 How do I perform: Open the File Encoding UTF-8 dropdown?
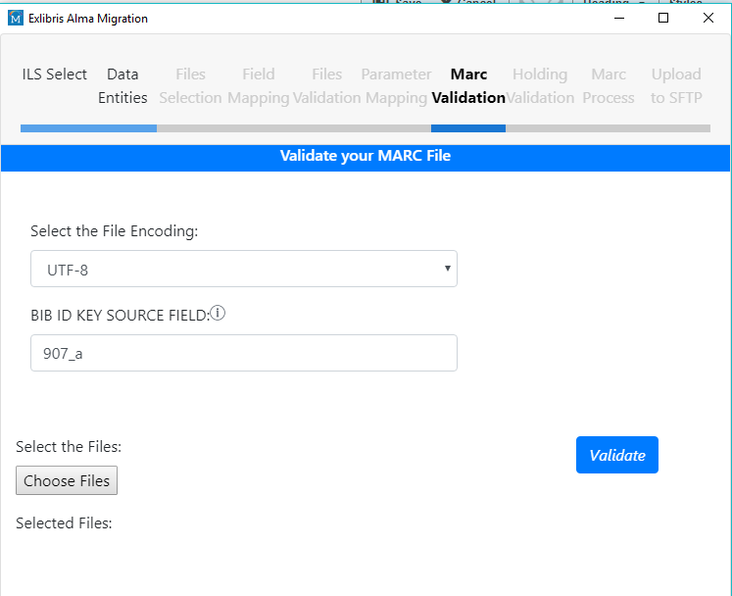click(244, 269)
